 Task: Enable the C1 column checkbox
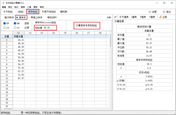coord(4,23)
